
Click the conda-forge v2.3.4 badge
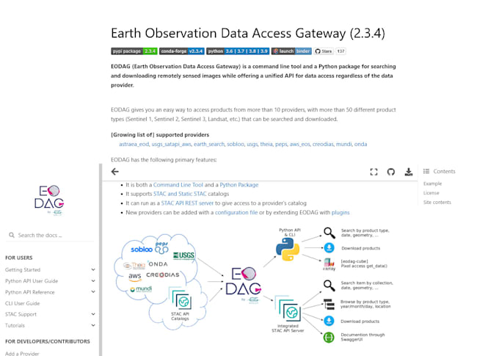[182, 51]
